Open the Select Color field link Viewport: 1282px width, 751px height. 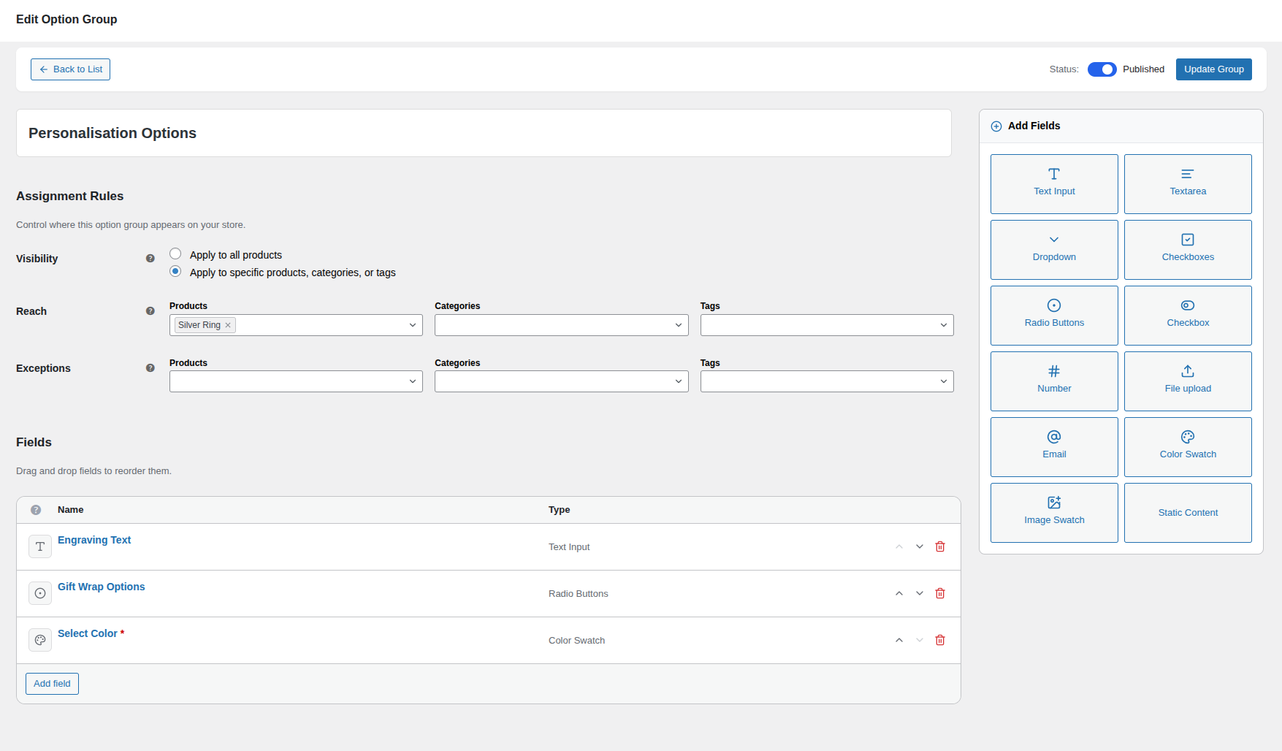pyautogui.click(x=87, y=633)
